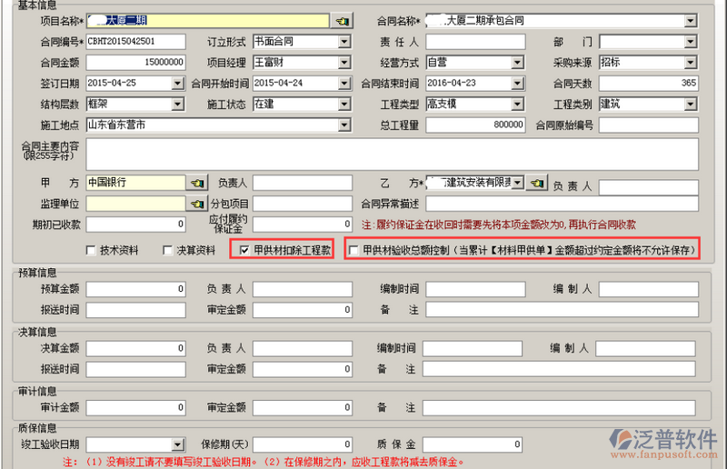Image resolution: width=727 pixels, height=469 pixels.
Task: Enable the 技术资料 checkbox
Action: tap(91, 250)
